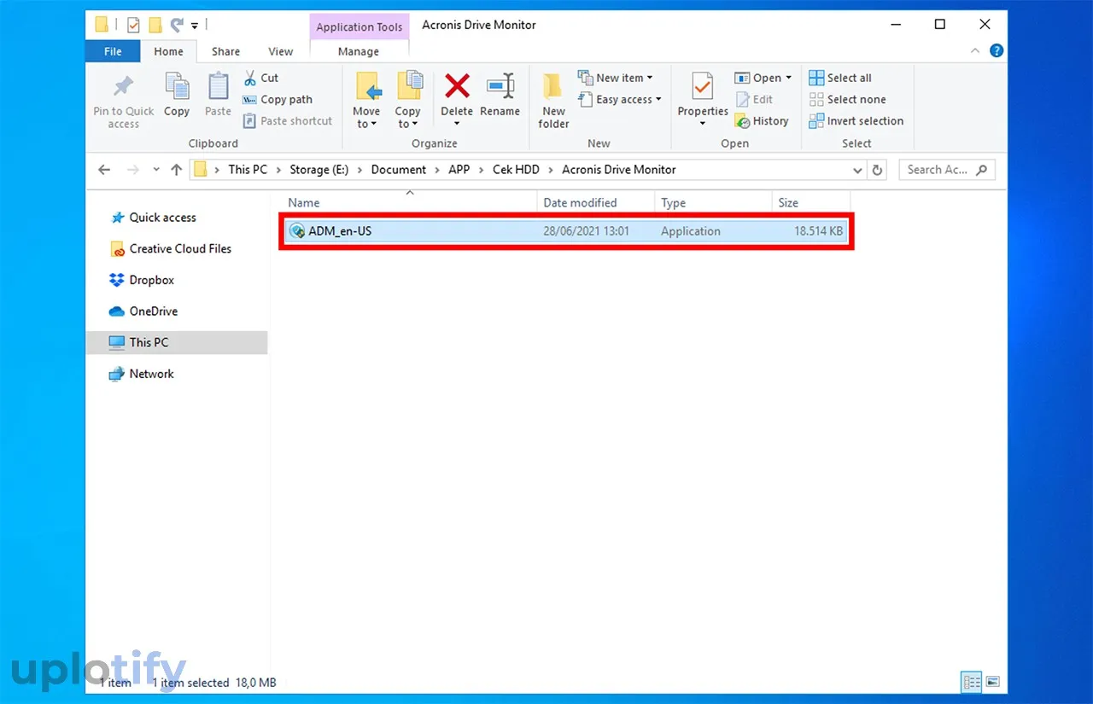Viewport: 1093px width, 704px height.
Task: Click the Properties icon
Action: tap(703, 87)
